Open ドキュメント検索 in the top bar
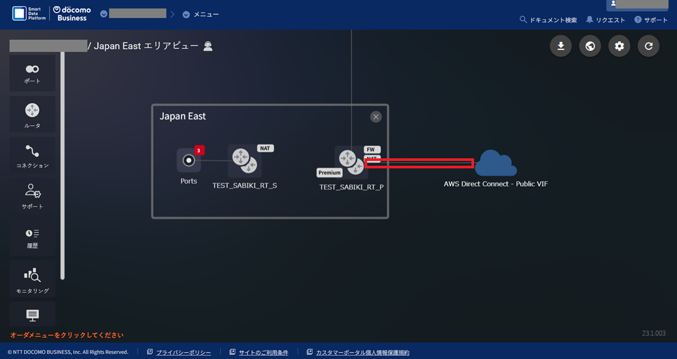Screen dimensions: 677x359 pyautogui.click(x=548, y=20)
